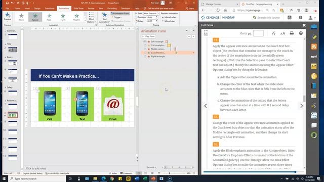
Task: Click Move Later under Reorder Animation
Action: (x=169, y=21)
